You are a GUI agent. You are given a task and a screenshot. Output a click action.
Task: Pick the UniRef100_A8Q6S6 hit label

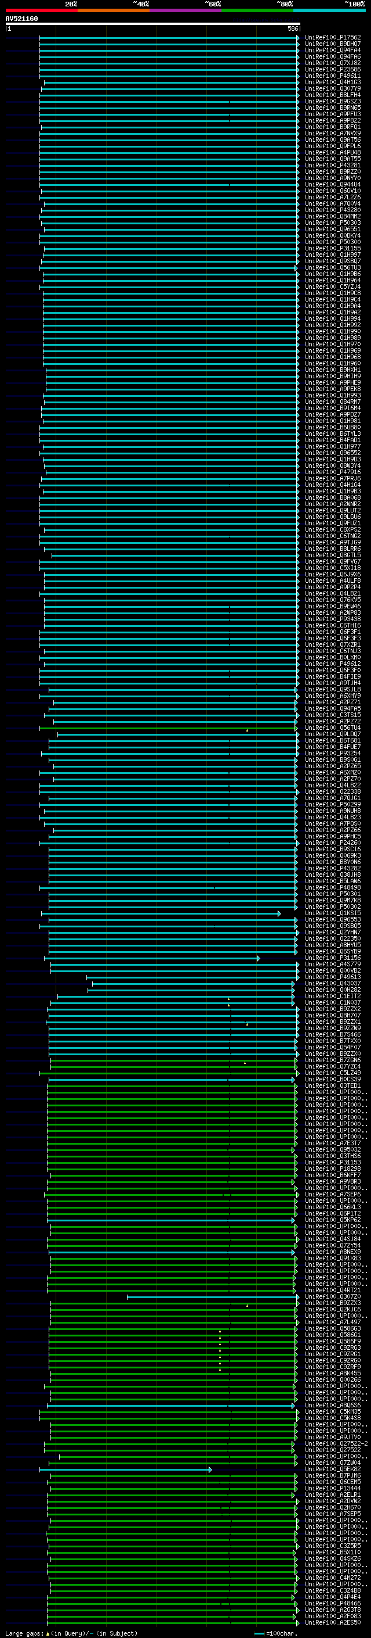(332, 1405)
